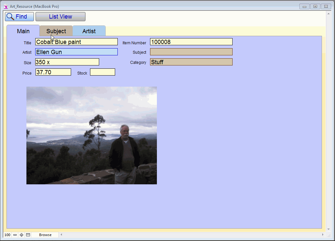
Task: Click the FileMaker document icon in title bar
Action: pos(6,6)
